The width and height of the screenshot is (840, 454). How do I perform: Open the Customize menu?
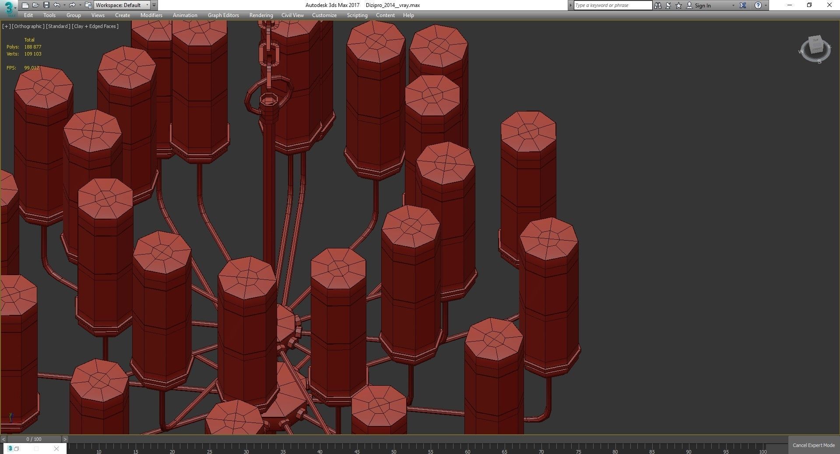coord(324,15)
